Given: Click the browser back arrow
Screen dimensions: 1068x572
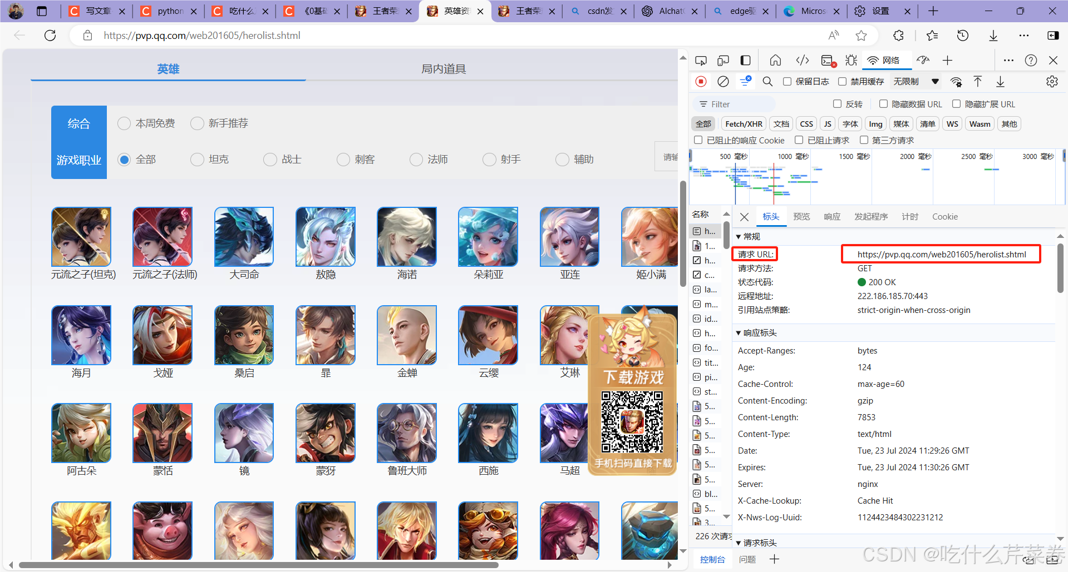Looking at the screenshot, I should [19, 36].
